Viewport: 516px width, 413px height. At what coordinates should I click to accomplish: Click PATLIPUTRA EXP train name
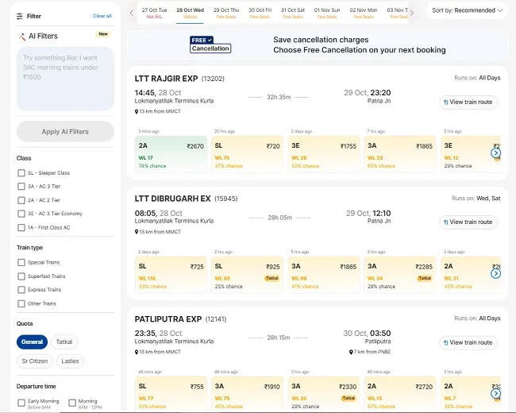click(x=168, y=319)
